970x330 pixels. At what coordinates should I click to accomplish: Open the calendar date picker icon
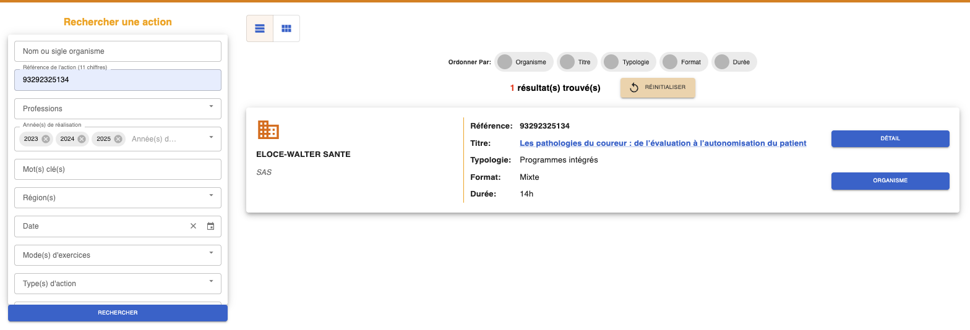coord(210,226)
